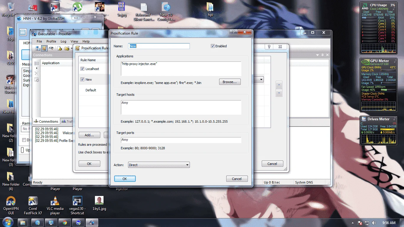The image size is (404, 227).
Task: Toggle the Enabled checkbox in Proxification Rule
Action: [213, 46]
